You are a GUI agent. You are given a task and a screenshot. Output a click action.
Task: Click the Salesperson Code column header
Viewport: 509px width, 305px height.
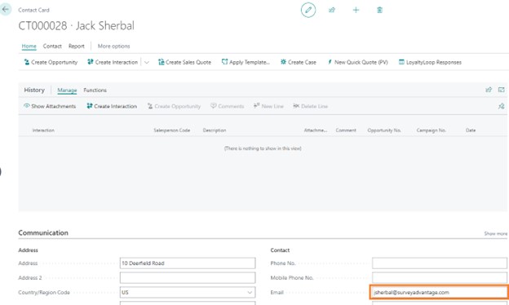pyautogui.click(x=172, y=130)
